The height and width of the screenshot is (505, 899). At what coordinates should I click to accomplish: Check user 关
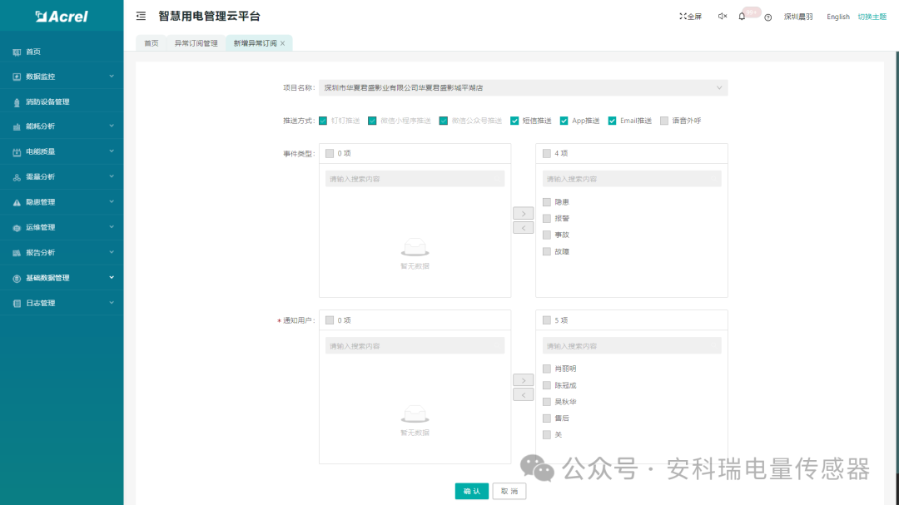[546, 435]
